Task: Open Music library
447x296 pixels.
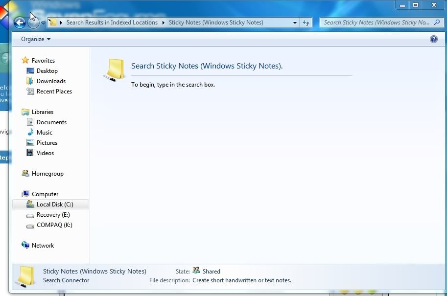Action: [45, 132]
